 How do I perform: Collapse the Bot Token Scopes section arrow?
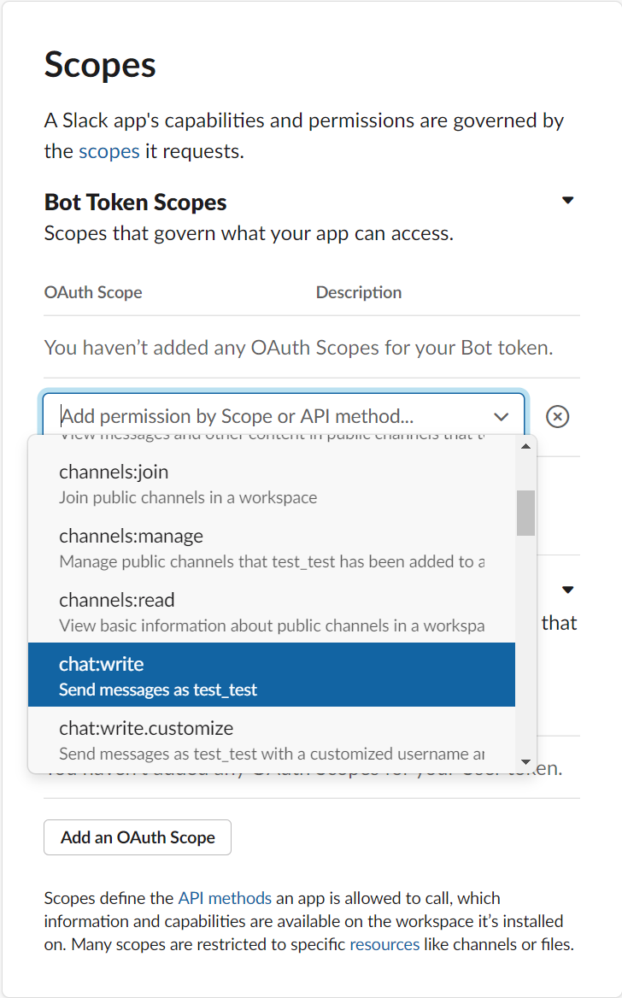[x=568, y=201]
